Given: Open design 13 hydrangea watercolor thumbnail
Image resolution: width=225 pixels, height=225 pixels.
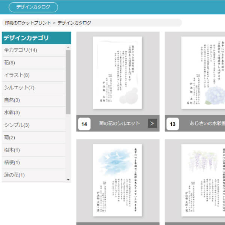Looking at the screenshot, I should [x=203, y=73].
